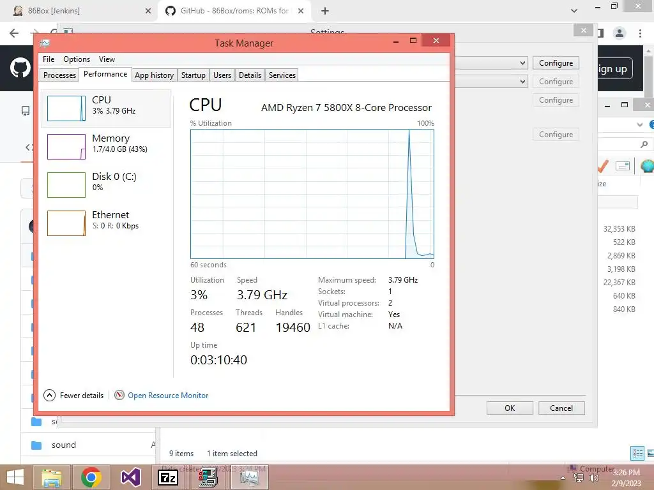Click the first enabled Configure button in Settings
Viewport: 654px width, 490px height.
(x=556, y=63)
